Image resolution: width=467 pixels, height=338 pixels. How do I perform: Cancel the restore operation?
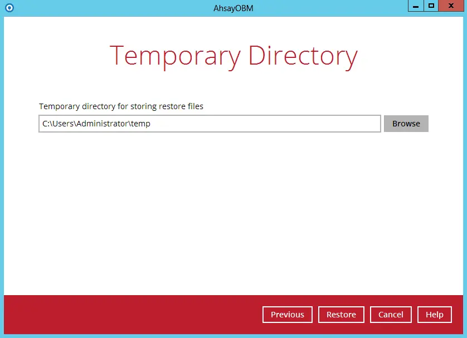[x=391, y=314]
